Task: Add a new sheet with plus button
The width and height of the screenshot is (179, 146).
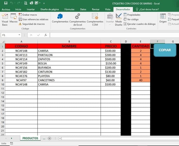Action: [50, 138]
